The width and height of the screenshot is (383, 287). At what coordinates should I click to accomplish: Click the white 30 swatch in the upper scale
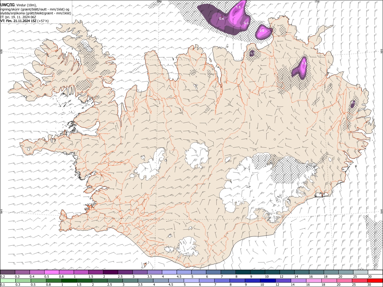click(375, 272)
